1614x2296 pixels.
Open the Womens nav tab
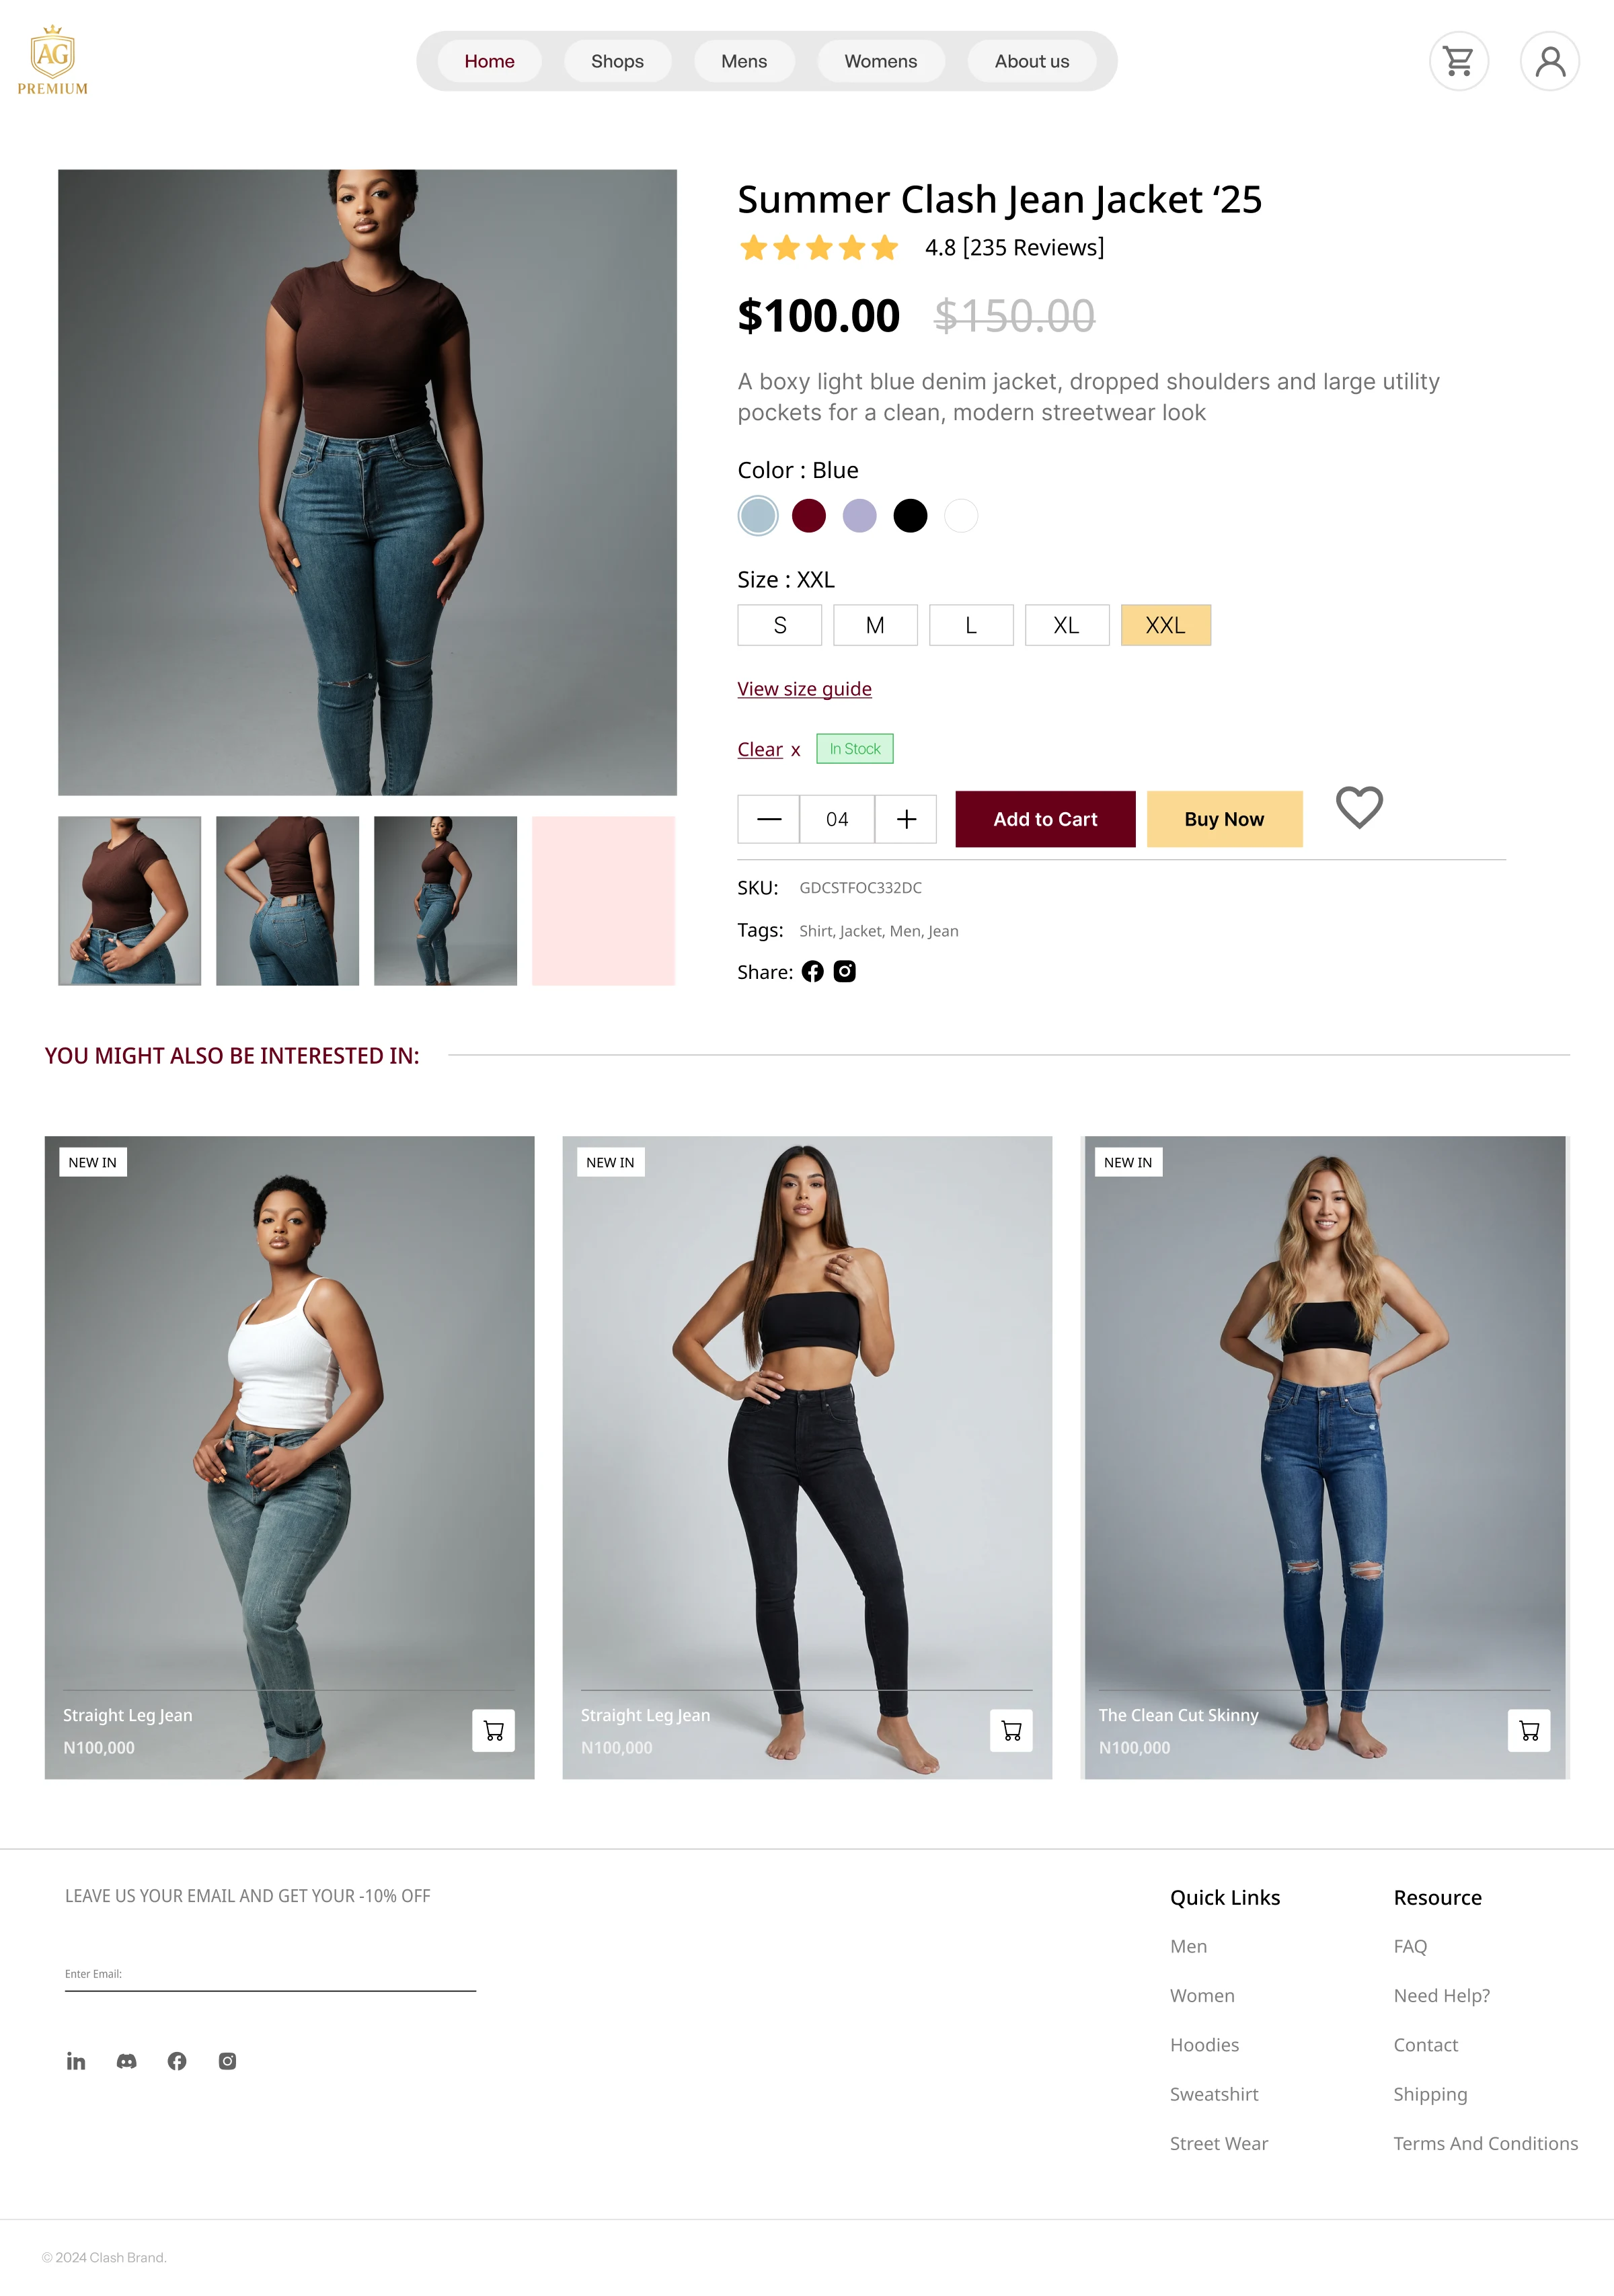(x=881, y=61)
